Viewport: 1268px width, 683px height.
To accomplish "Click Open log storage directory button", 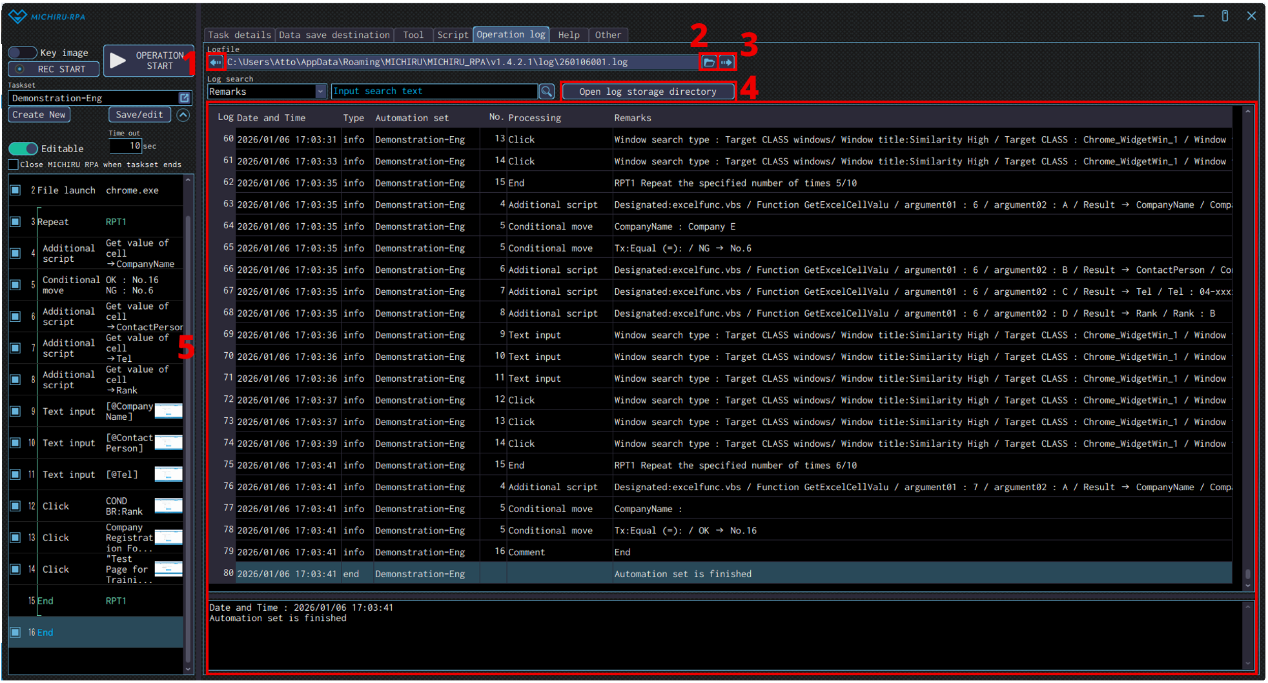I will (x=648, y=92).
